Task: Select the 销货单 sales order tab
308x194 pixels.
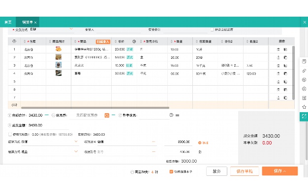Action: (x=27, y=23)
